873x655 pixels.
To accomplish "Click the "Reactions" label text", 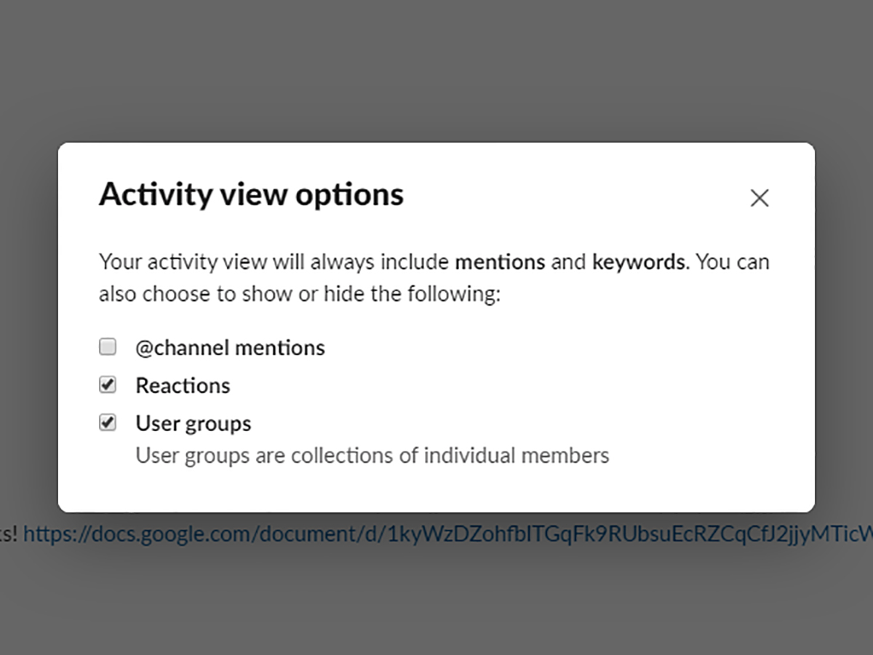I will (x=183, y=386).
